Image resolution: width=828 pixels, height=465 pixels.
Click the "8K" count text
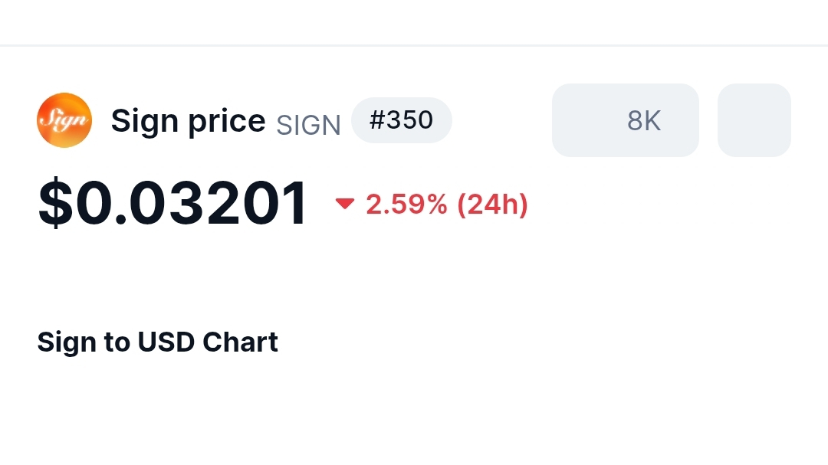(643, 120)
